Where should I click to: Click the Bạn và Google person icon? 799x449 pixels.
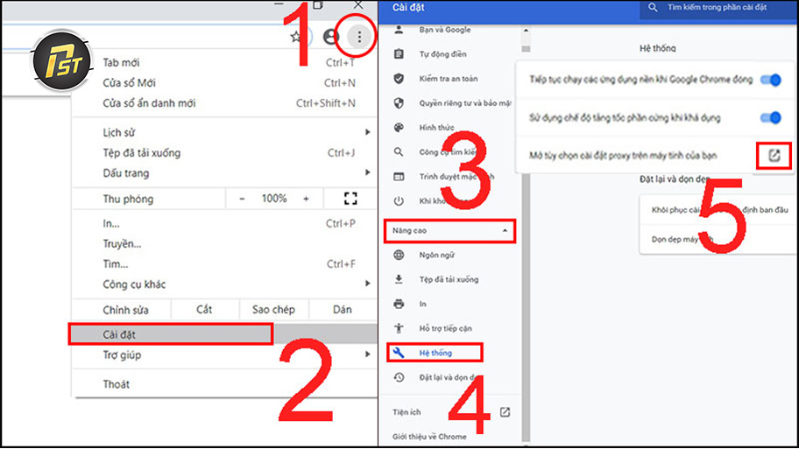tap(399, 30)
